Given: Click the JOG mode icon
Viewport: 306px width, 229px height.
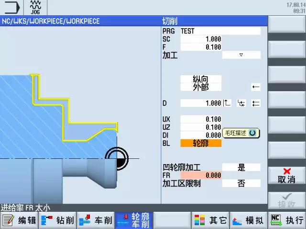Looking at the screenshot, I should point(35,8).
